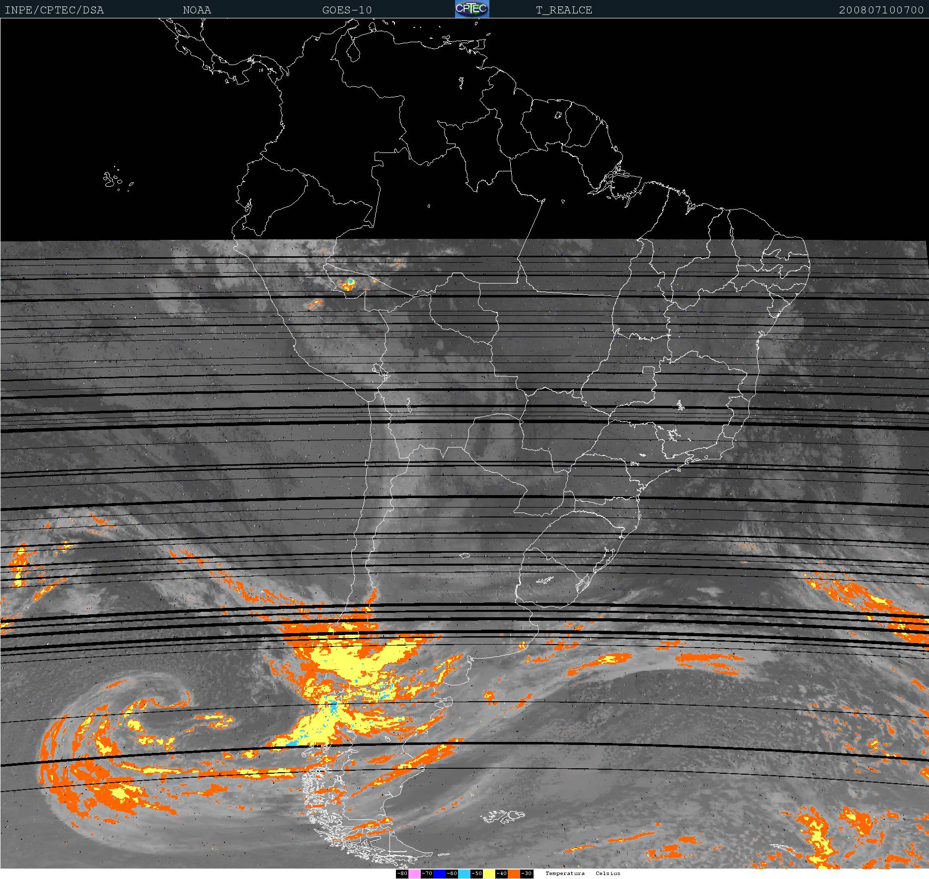This screenshot has width=929, height=879.
Task: Pick the cyan -60 legend swatch
Action: pyautogui.click(x=464, y=874)
